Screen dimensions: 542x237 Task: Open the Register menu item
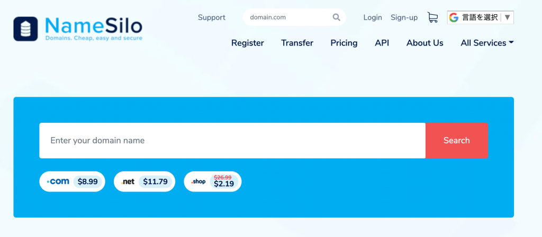(x=248, y=43)
